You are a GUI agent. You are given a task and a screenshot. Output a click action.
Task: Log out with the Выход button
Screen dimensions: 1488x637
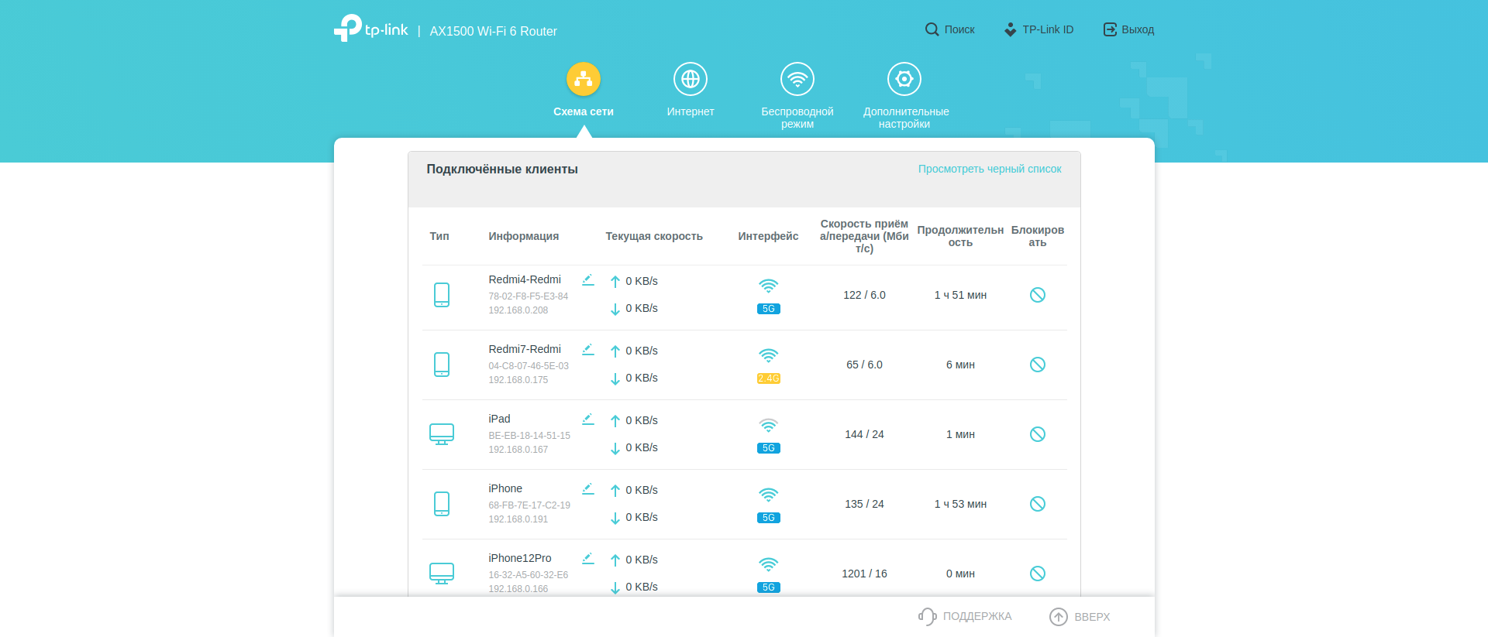[1128, 29]
